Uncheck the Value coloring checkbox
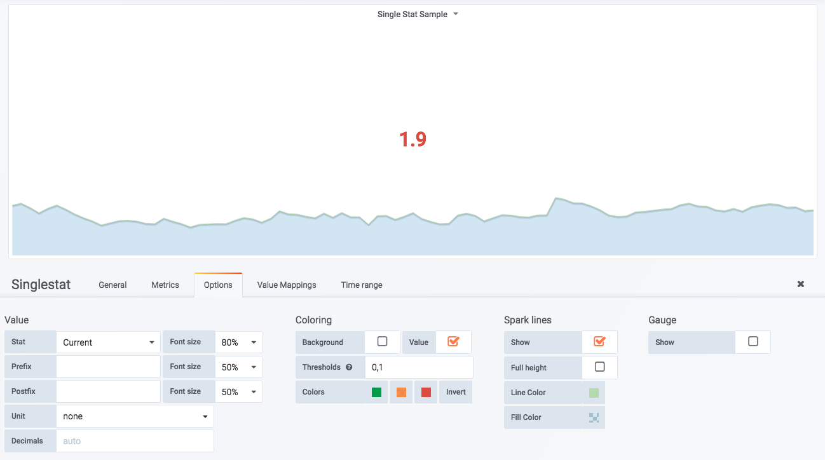 (453, 342)
